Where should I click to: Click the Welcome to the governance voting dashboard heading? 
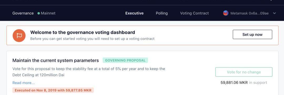pyautogui.click(x=83, y=32)
